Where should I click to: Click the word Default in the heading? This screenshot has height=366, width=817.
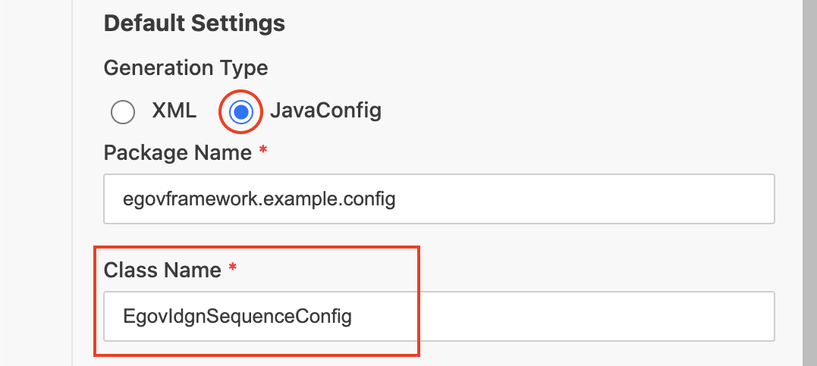145,23
